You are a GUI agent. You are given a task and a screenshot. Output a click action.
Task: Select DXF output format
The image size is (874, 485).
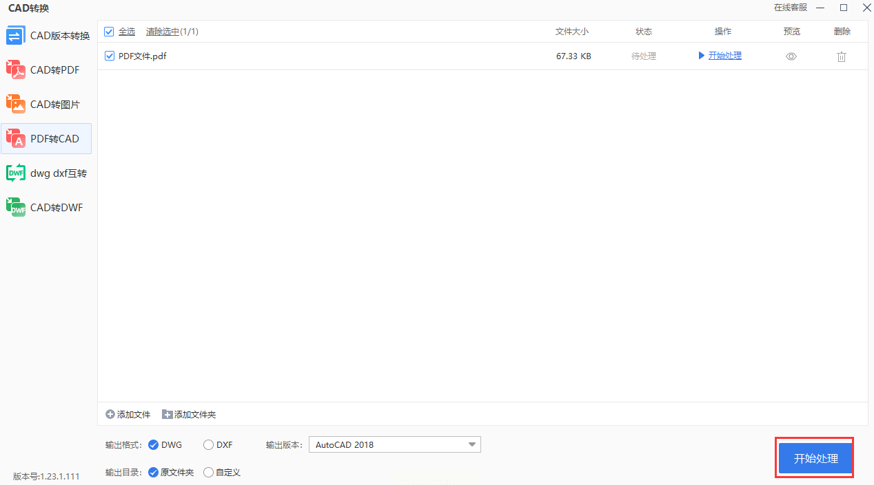point(208,445)
